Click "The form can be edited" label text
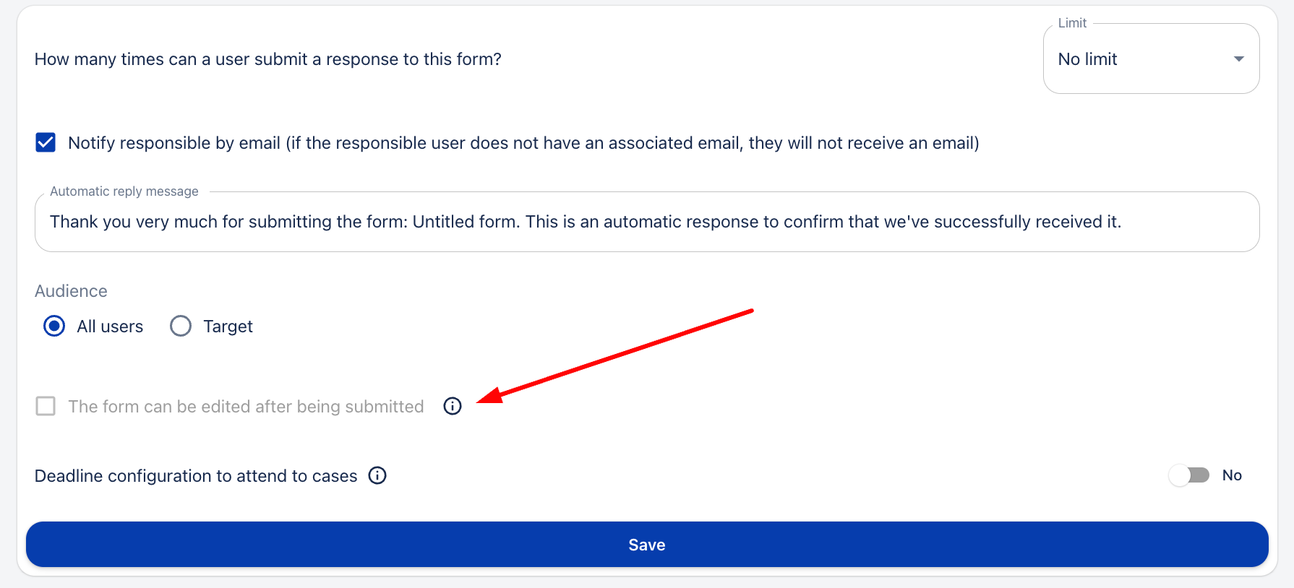1294x588 pixels. 246,407
